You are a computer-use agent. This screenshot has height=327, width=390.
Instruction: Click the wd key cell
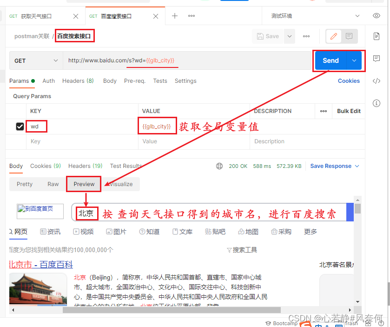pos(82,127)
